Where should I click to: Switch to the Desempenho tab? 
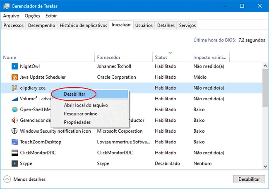[x=41, y=25]
